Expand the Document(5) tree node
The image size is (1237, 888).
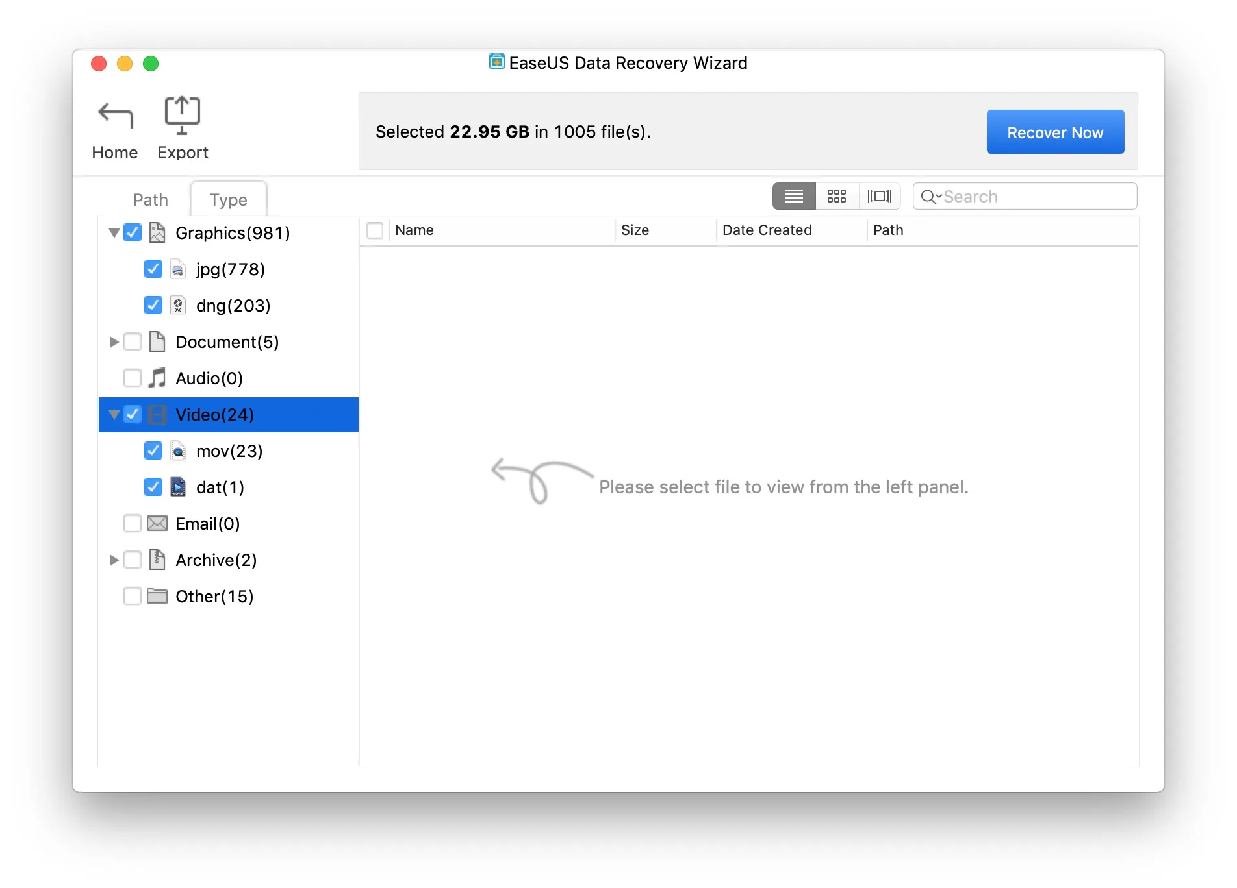pos(114,341)
